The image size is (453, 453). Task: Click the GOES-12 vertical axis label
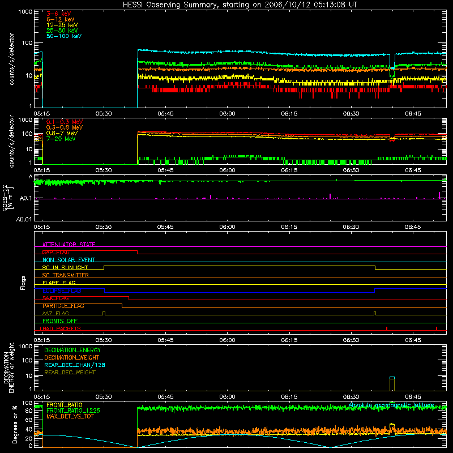(8, 198)
